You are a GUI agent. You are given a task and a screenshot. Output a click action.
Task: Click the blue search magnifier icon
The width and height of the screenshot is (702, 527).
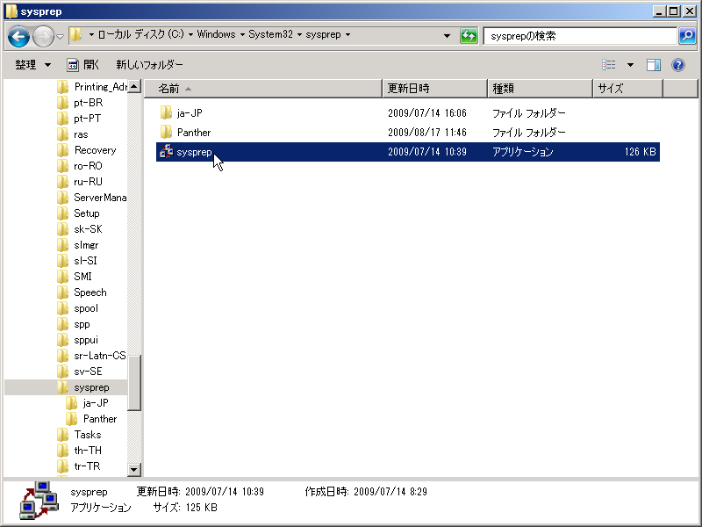pos(687,36)
